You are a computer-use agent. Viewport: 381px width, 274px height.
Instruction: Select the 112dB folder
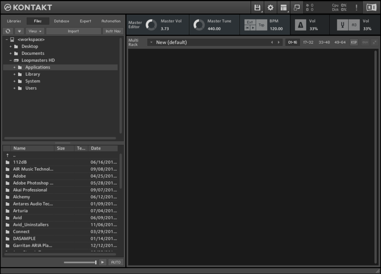[x=61, y=162]
